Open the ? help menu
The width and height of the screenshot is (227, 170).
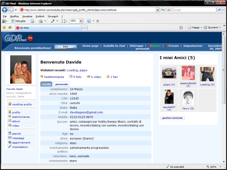coord(62,16)
